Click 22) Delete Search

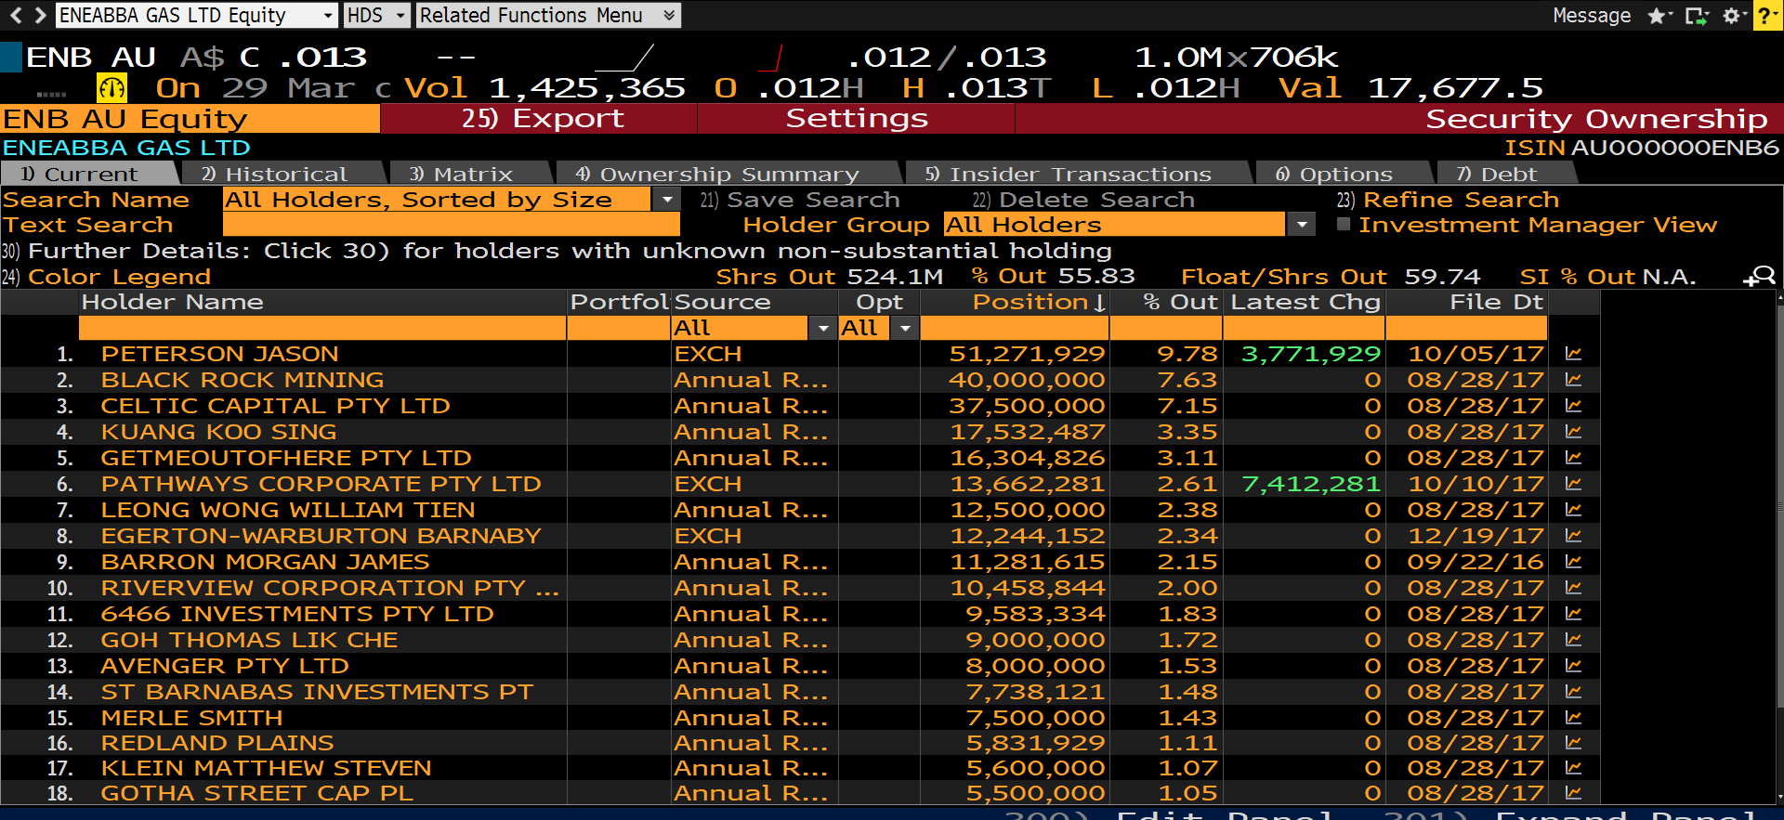1082,200
